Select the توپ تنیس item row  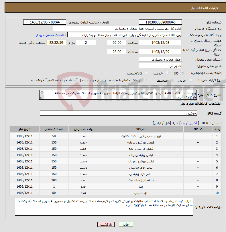pos(115,193)
